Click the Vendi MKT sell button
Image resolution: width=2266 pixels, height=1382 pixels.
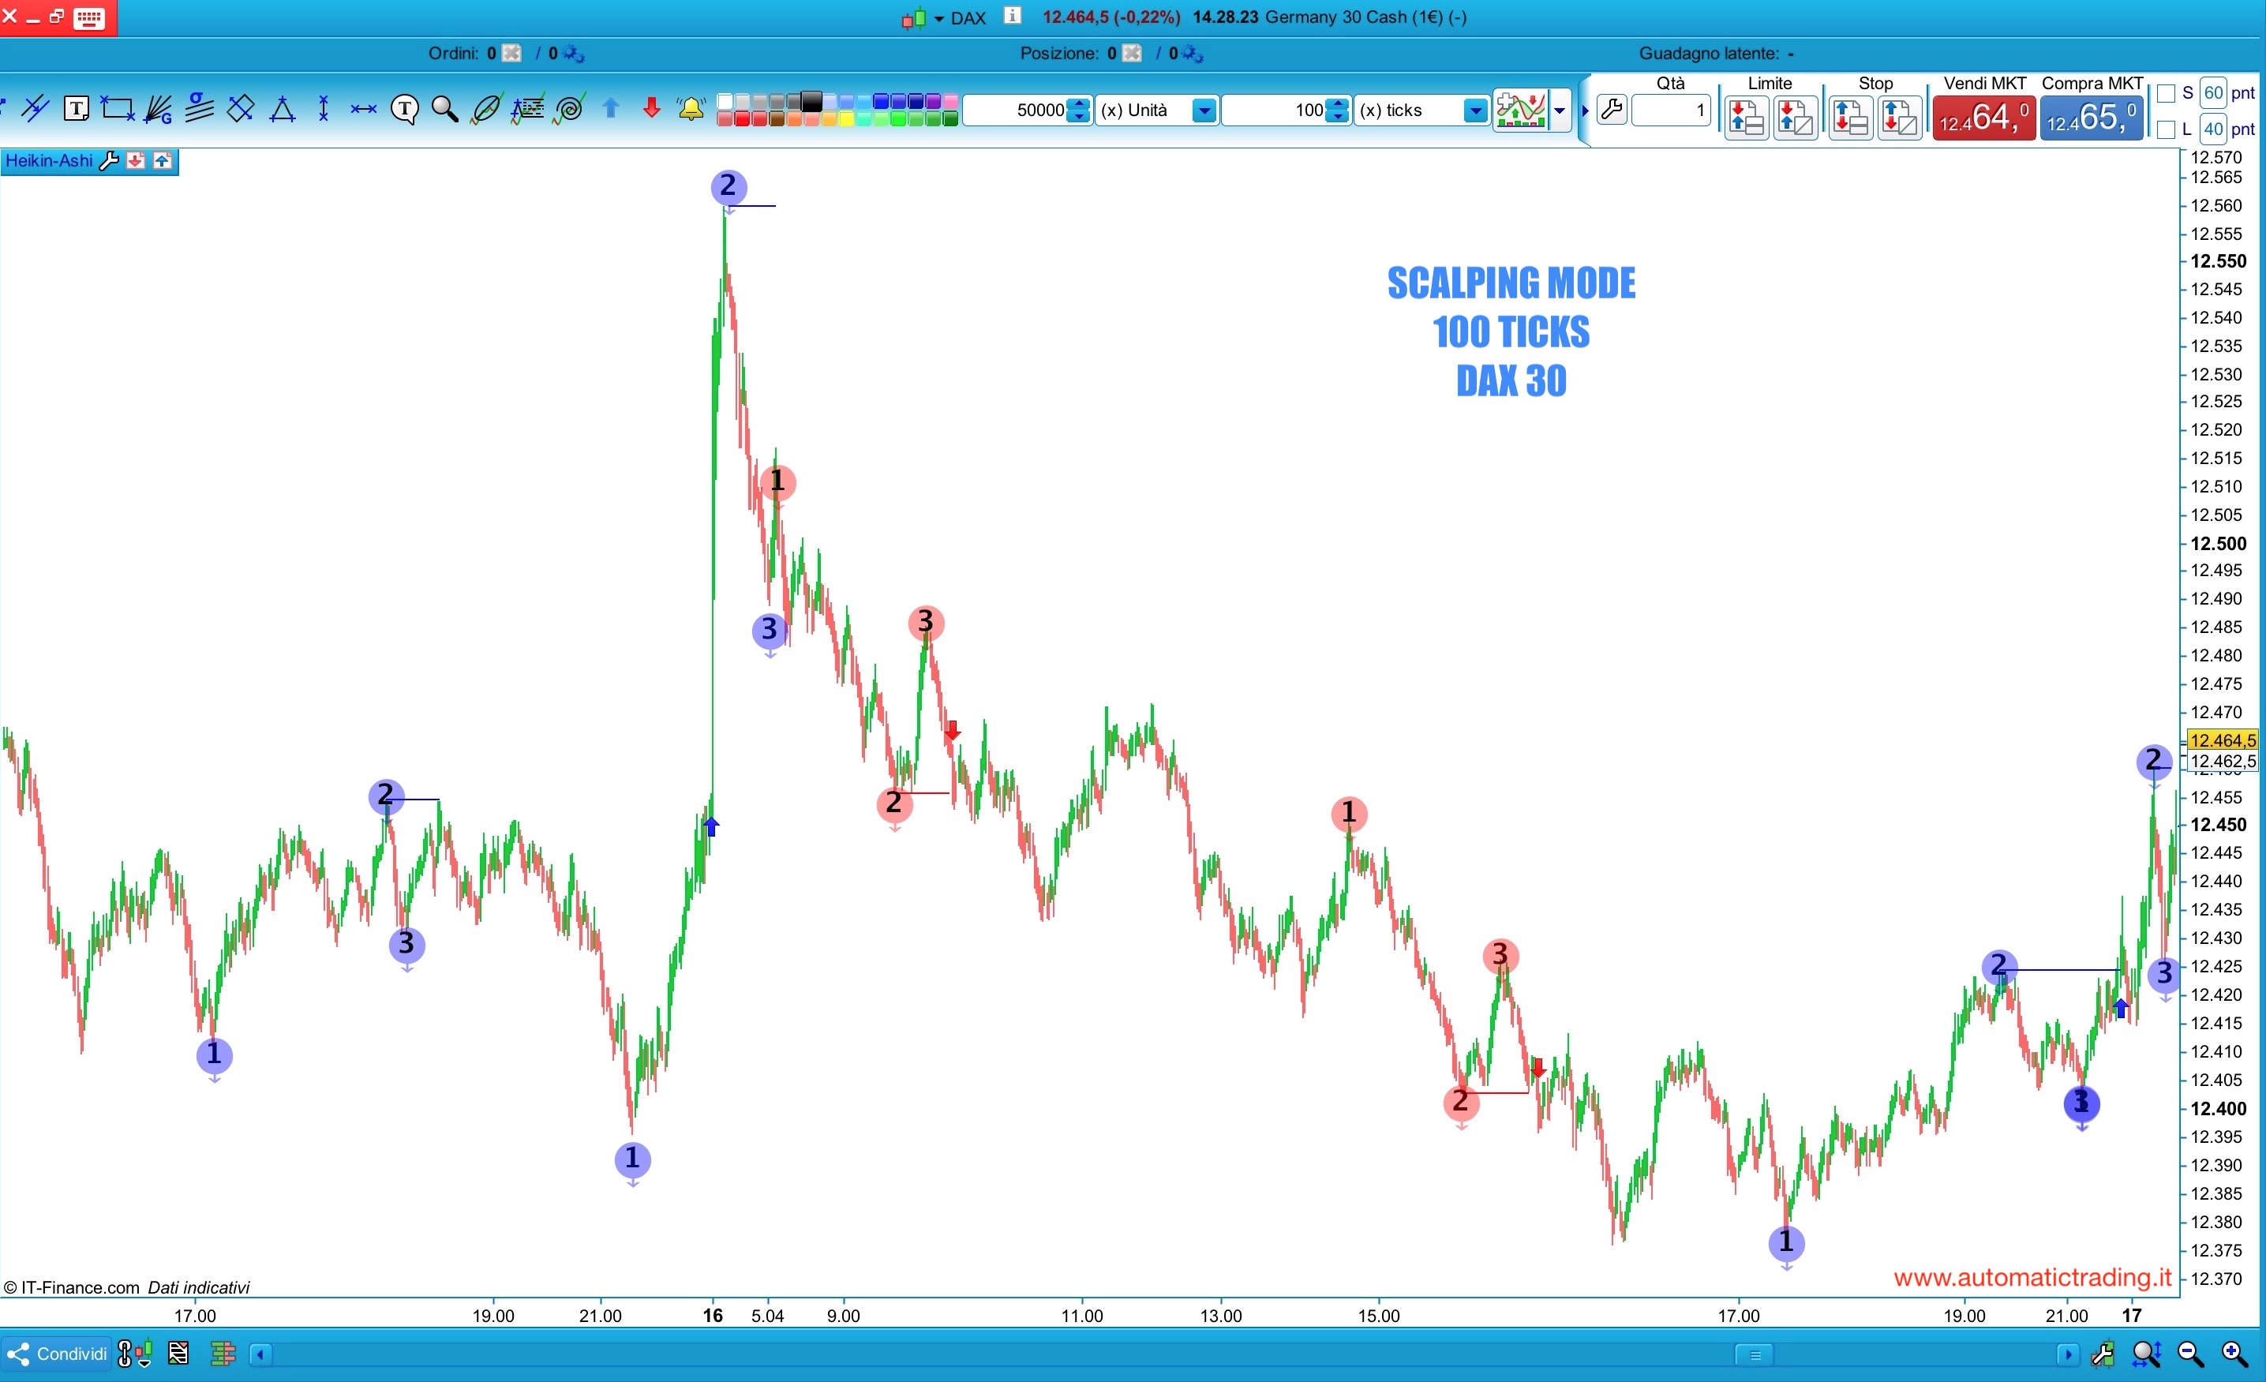1983,118
